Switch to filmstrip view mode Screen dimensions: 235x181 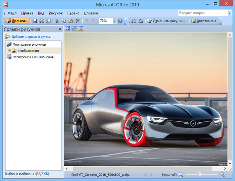[x=74, y=28]
